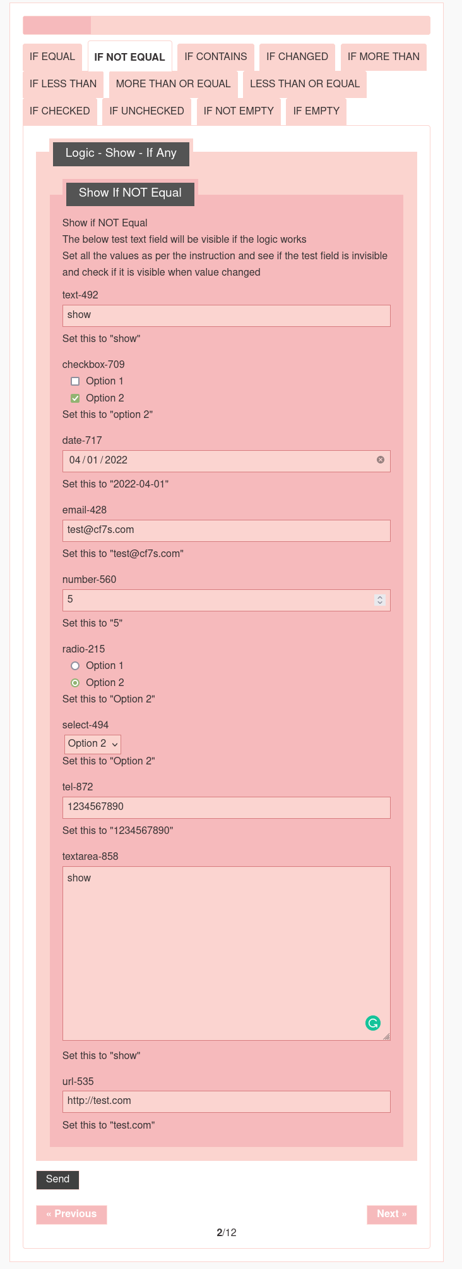Image resolution: width=462 pixels, height=1269 pixels.
Task: Switch to IF CHANGED tab
Action: point(297,57)
